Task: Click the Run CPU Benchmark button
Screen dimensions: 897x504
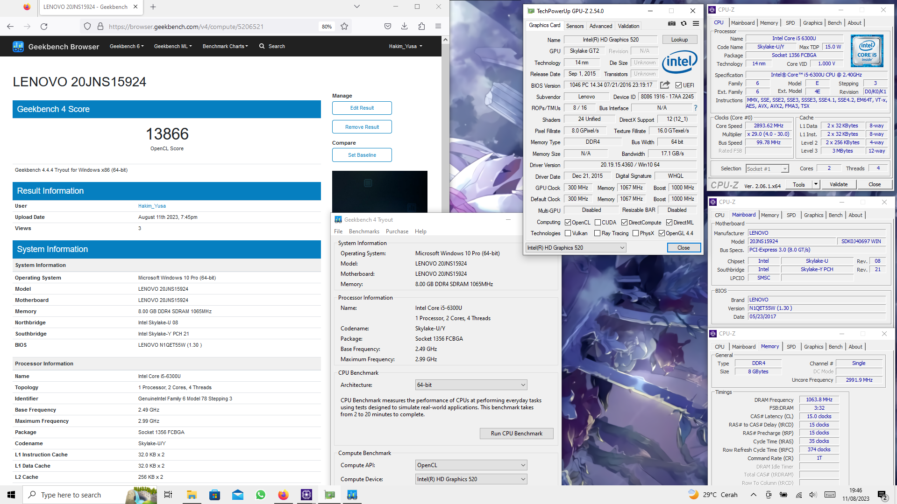Action: click(516, 434)
